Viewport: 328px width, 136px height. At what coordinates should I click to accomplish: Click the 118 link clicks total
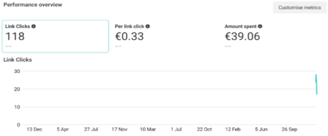coord(15,36)
